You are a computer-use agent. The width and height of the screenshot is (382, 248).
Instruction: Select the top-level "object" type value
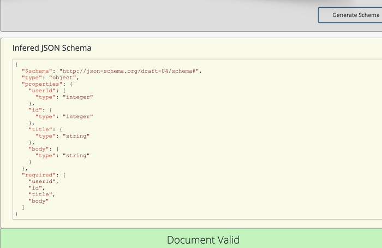tap(64, 78)
